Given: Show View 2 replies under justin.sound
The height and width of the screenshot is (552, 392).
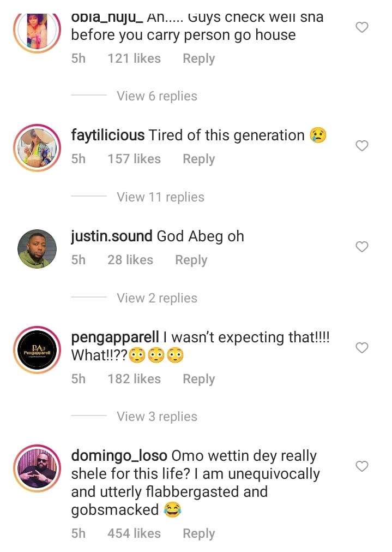Looking at the screenshot, I should pyautogui.click(x=157, y=298).
